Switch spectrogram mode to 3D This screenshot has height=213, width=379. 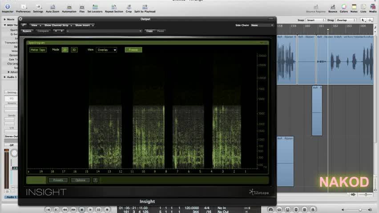pos(74,50)
